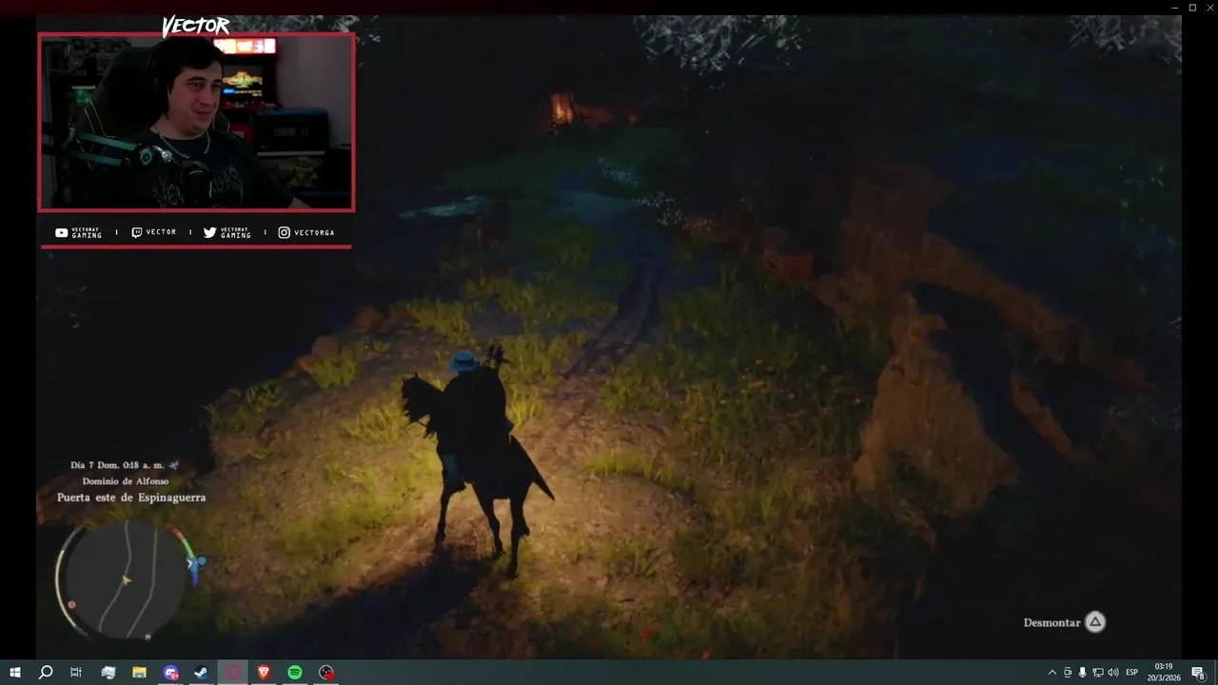Launch Brave browser from the taskbar
This screenshot has height=685, width=1218.
(264, 673)
